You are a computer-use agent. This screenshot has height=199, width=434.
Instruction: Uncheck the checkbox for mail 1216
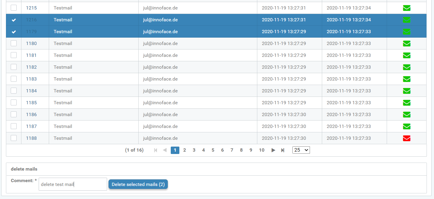pyautogui.click(x=14, y=20)
